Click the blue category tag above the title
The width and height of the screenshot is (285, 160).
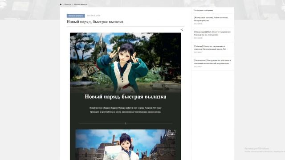76,16
